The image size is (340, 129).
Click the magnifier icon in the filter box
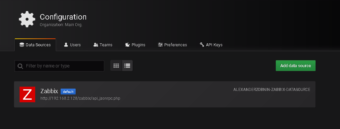click(21, 66)
